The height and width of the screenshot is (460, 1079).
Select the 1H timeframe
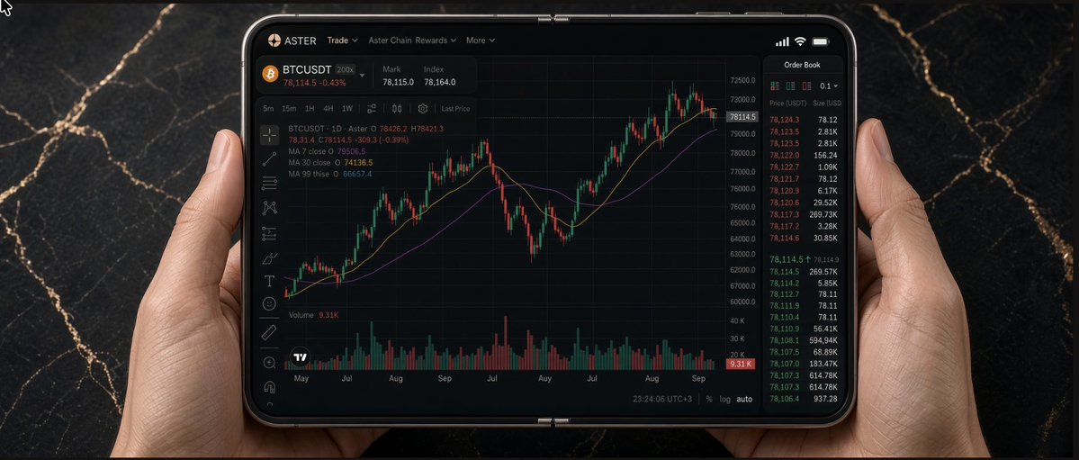coord(310,109)
